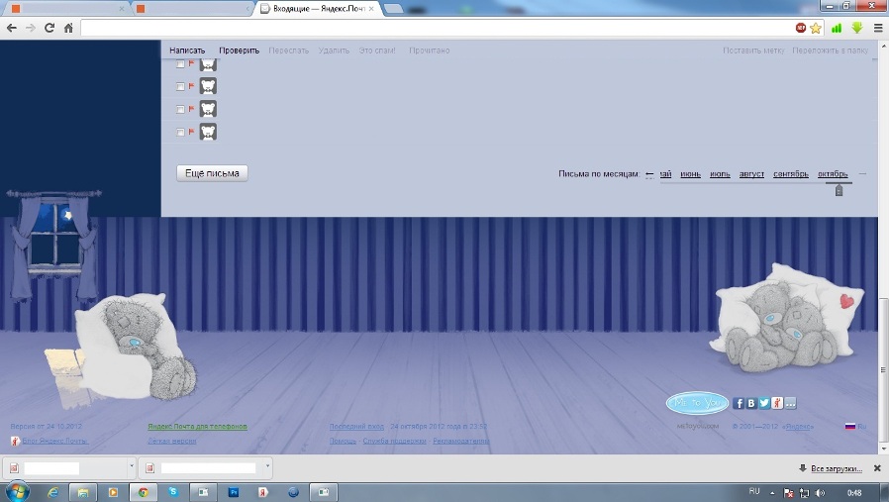Switch to the second browser tab
The width and height of the screenshot is (889, 502).
tap(193, 9)
